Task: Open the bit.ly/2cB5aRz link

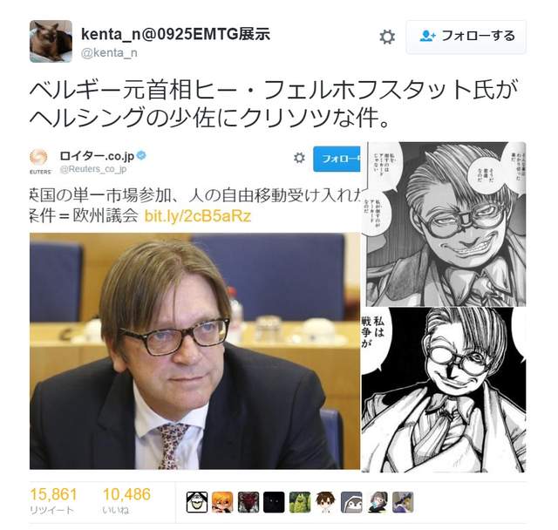Action: (x=198, y=216)
